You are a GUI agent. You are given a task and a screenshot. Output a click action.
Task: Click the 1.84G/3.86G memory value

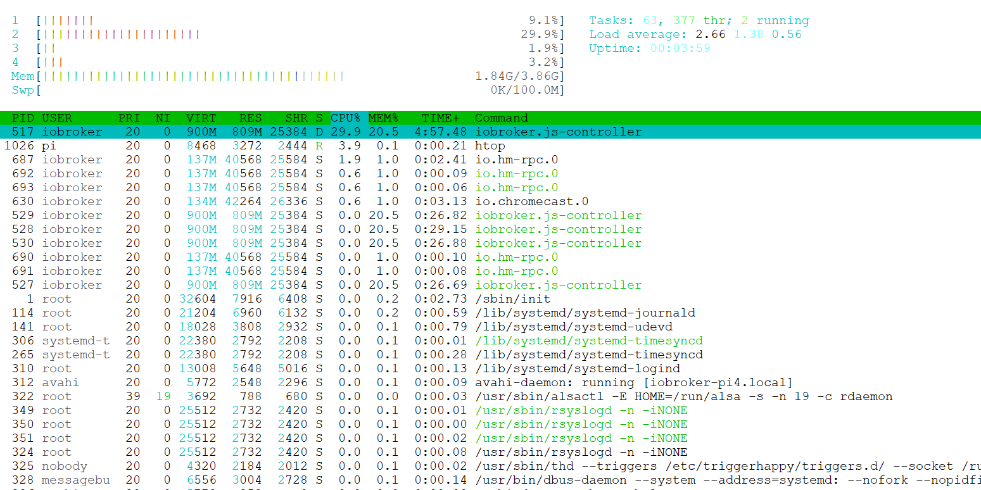517,76
